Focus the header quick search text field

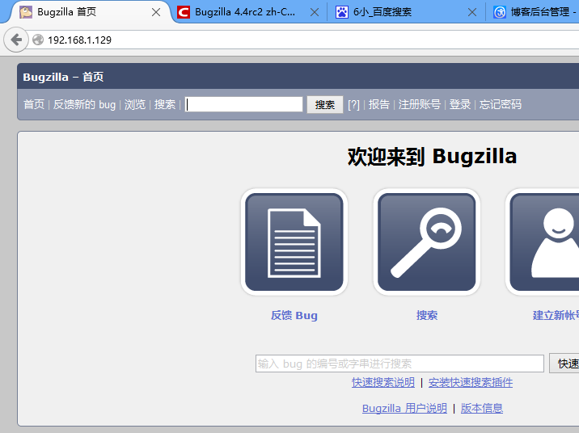[243, 104]
